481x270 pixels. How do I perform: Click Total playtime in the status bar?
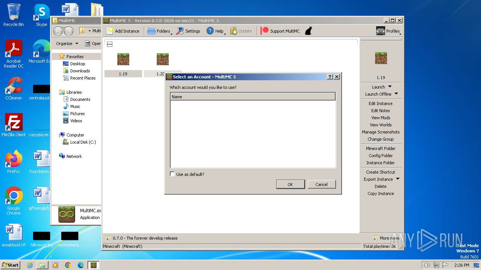click(380, 246)
